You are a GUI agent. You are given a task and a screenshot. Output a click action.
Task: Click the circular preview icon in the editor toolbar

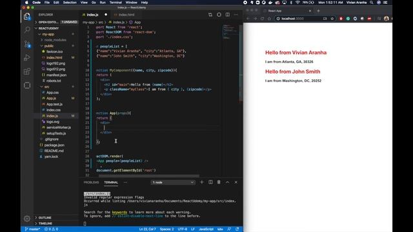(219, 15)
